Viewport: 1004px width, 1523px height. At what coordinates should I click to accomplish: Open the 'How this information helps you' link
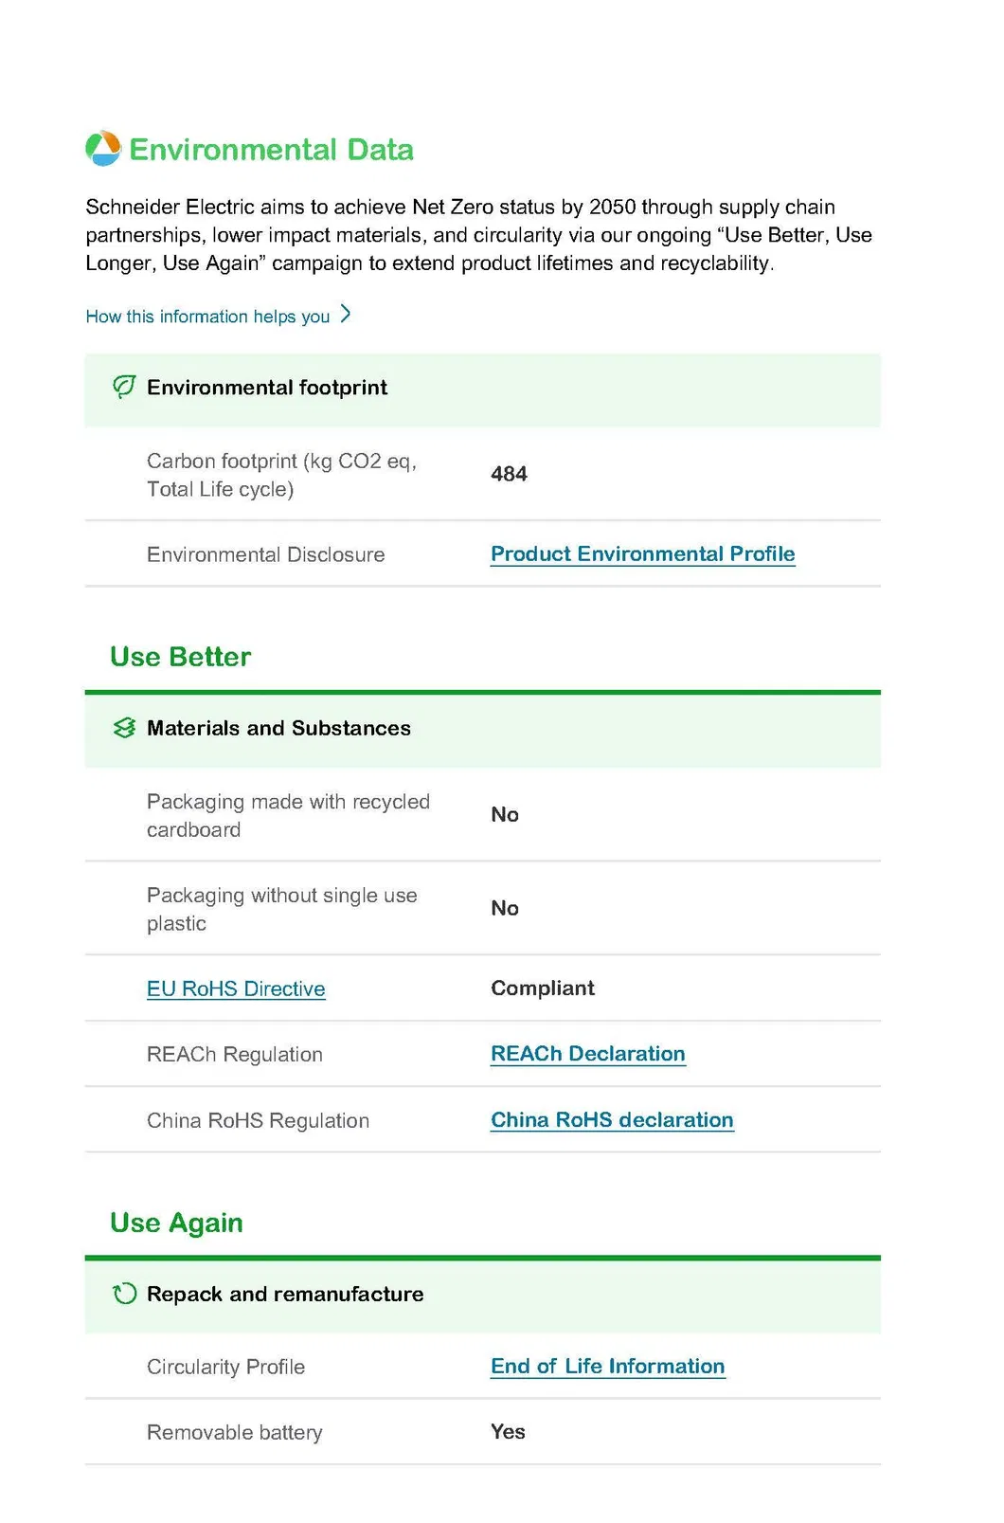207,317
